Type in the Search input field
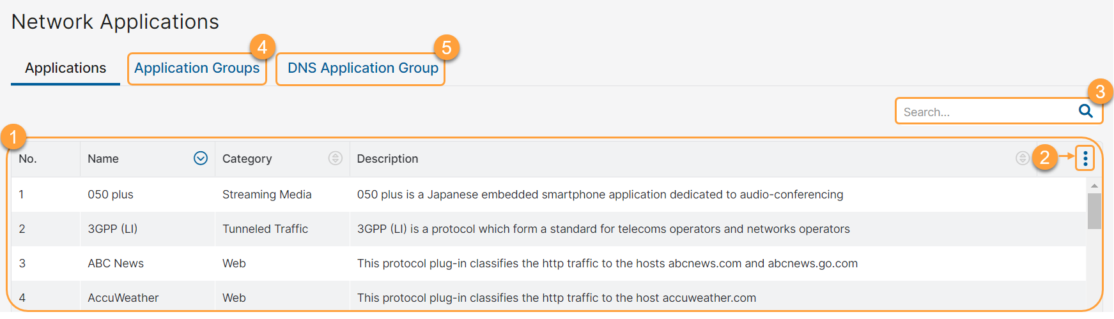 click(984, 112)
